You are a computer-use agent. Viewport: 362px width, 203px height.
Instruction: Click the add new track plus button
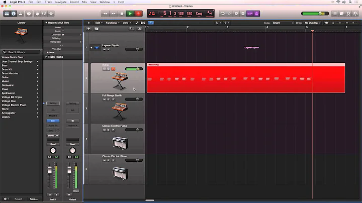coord(88,29)
